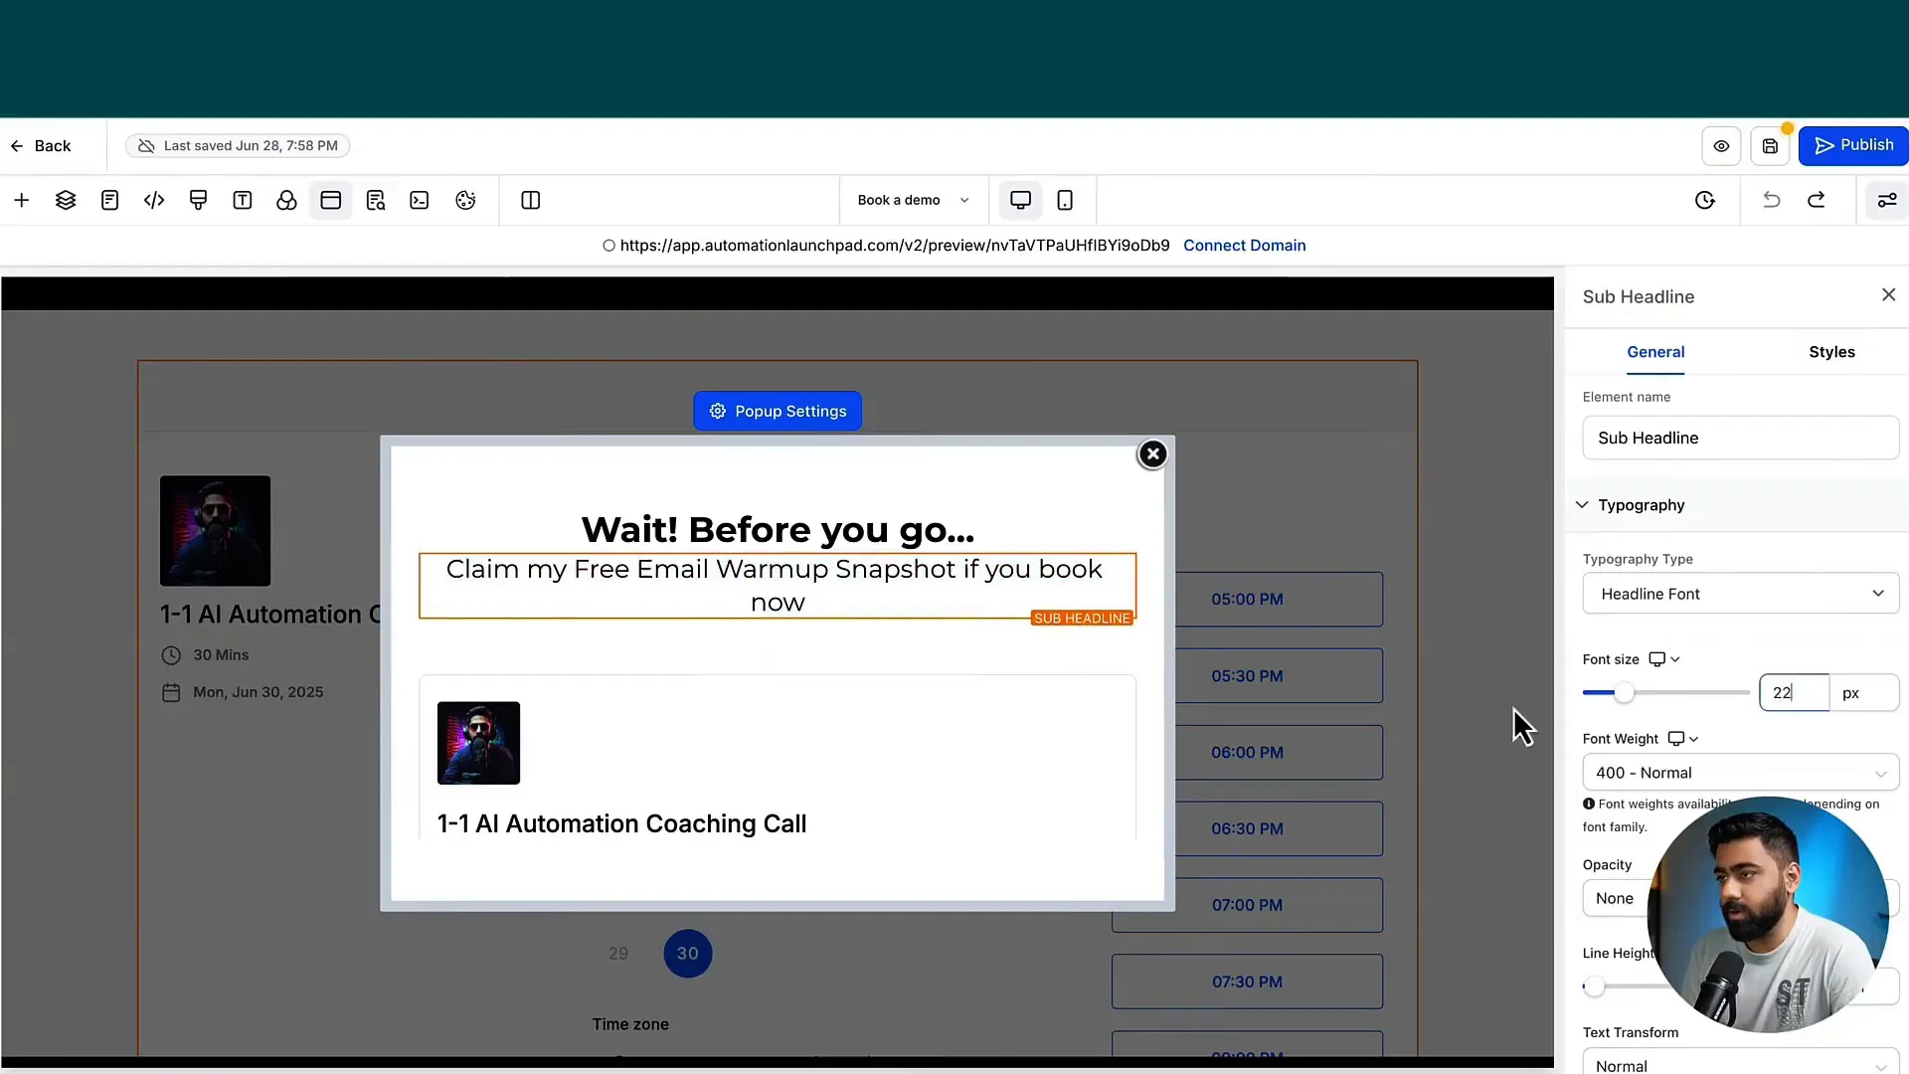Screen dimensions: 1909x1074
Task: Switch to the General tab
Action: pyautogui.click(x=1655, y=352)
